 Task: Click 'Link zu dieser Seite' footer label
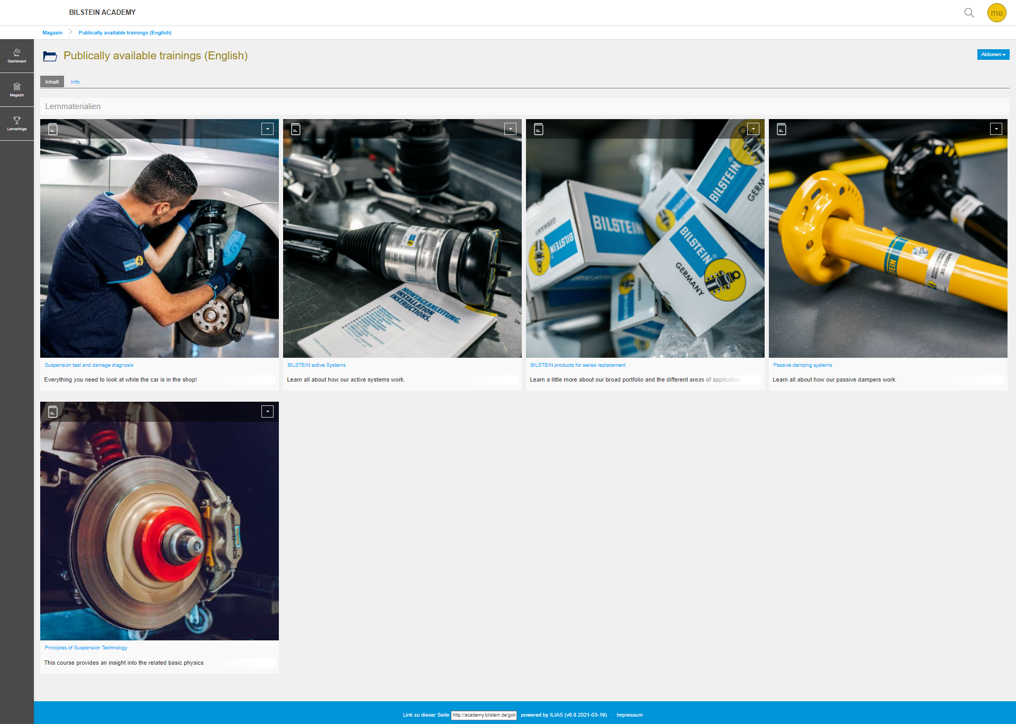tap(425, 715)
